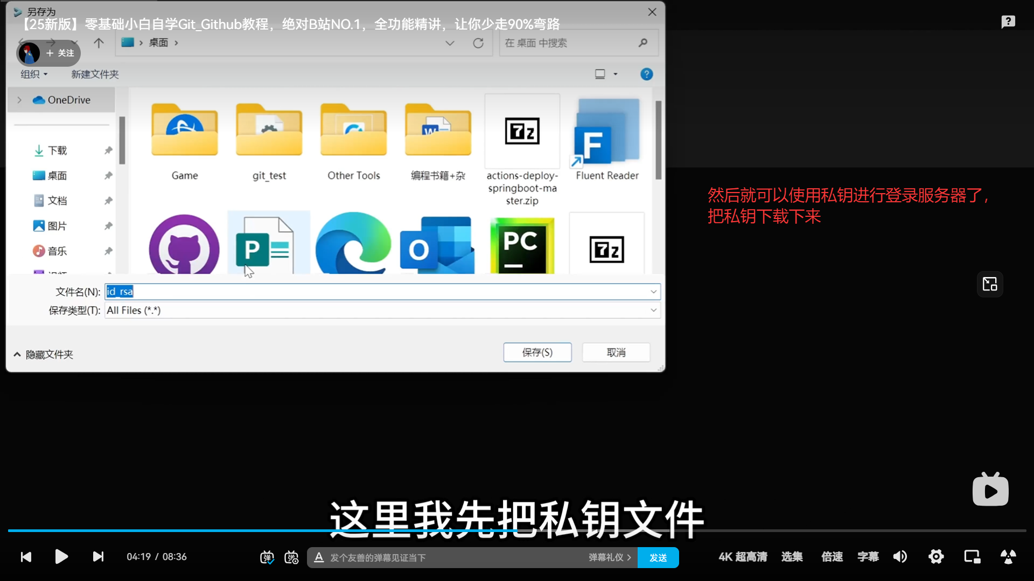This screenshot has height=581, width=1034.
Task: Expand the file name dropdown
Action: click(x=653, y=292)
